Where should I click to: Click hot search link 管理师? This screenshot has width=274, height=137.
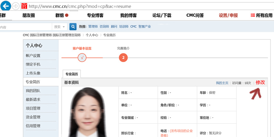point(93,27)
